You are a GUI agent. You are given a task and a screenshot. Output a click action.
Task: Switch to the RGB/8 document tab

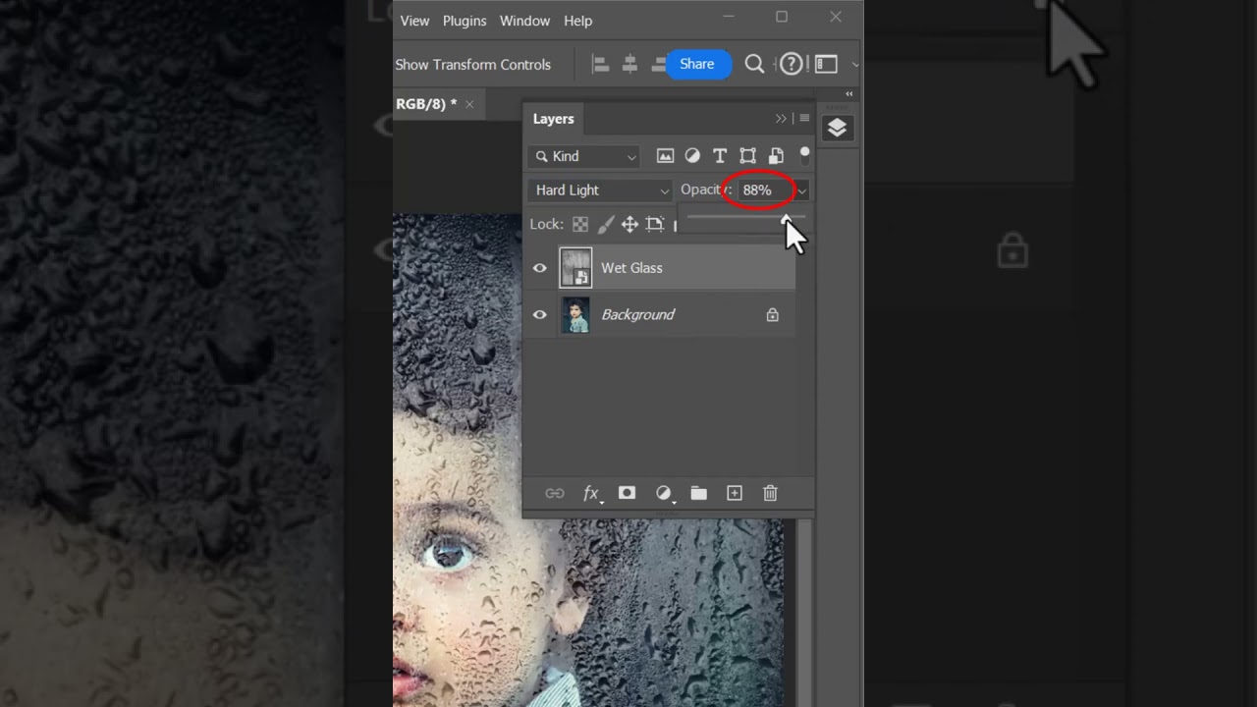[x=426, y=104]
